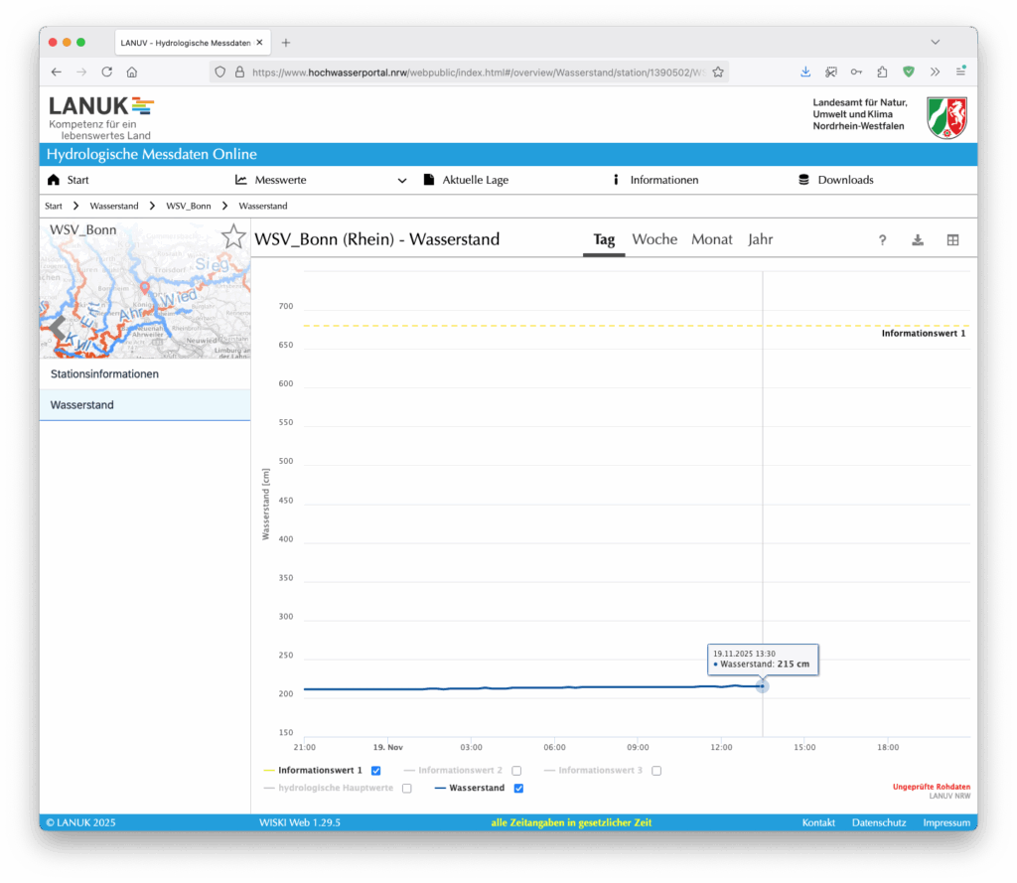1017x883 pixels.
Task: Open the browser tab list chevron
Action: (x=935, y=43)
